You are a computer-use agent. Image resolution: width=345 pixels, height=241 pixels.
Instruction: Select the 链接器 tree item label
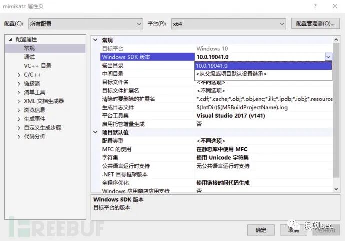32,83
